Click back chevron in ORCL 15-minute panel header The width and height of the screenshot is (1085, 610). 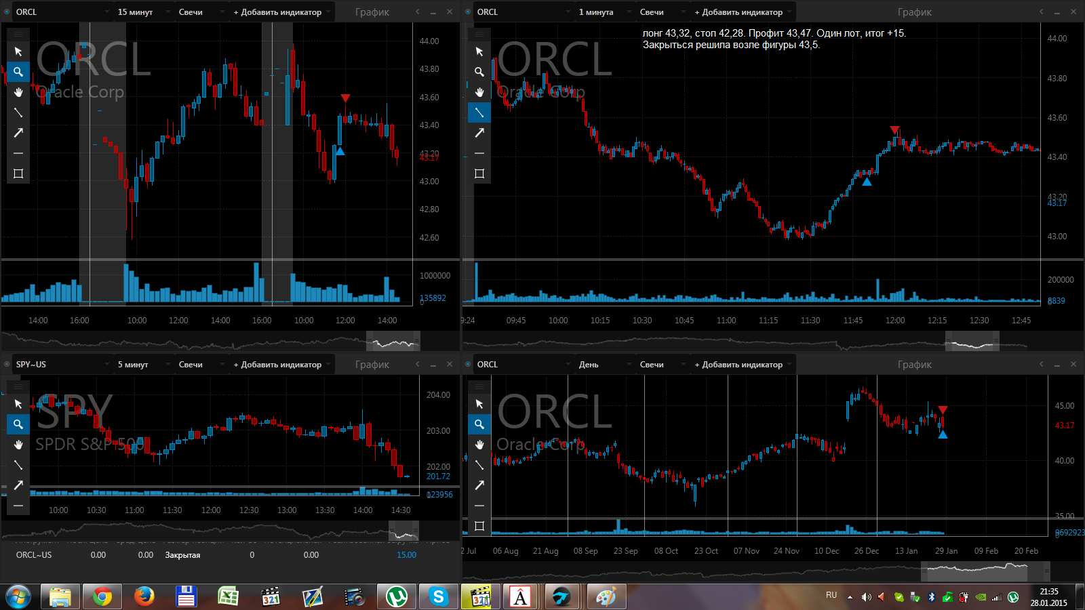418,12
